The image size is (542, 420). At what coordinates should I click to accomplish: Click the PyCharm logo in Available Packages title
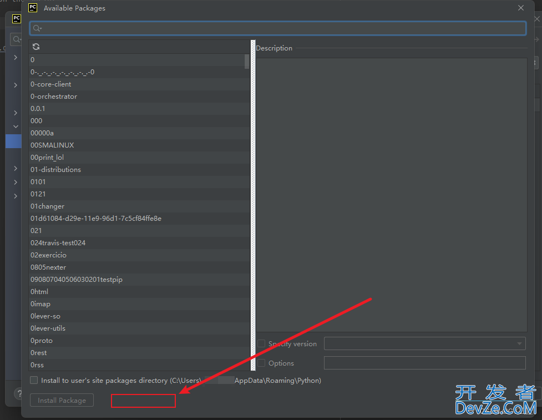coord(33,8)
